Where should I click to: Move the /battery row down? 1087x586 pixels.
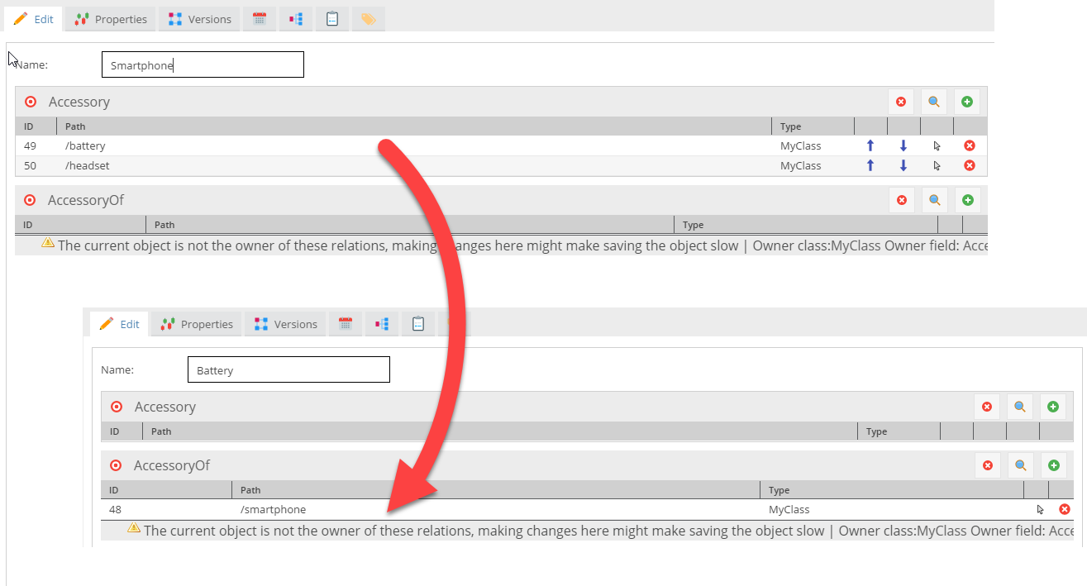pyautogui.click(x=903, y=145)
